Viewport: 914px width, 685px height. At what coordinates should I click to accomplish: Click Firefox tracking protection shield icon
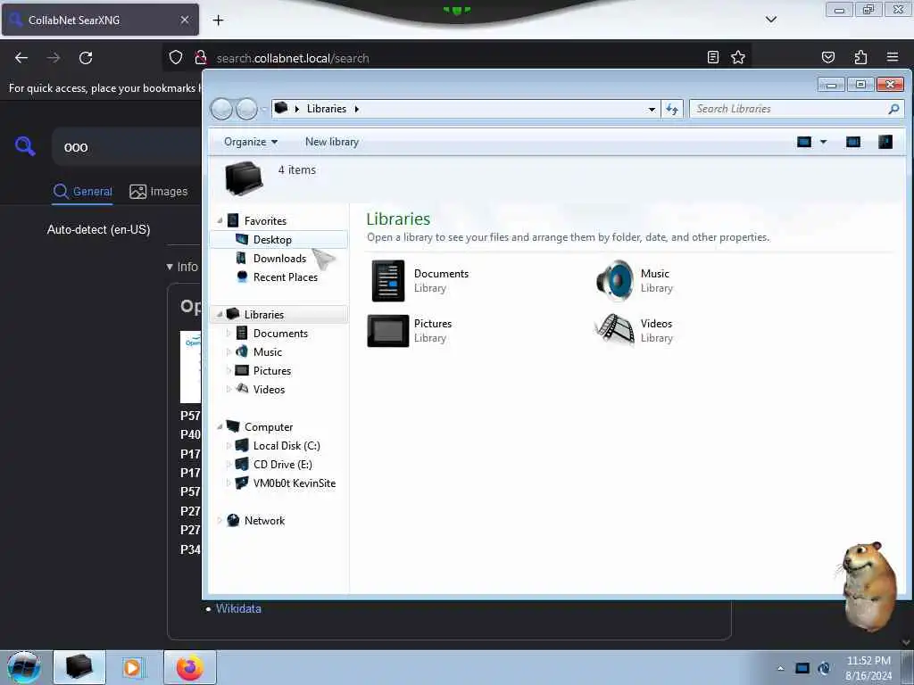click(176, 58)
